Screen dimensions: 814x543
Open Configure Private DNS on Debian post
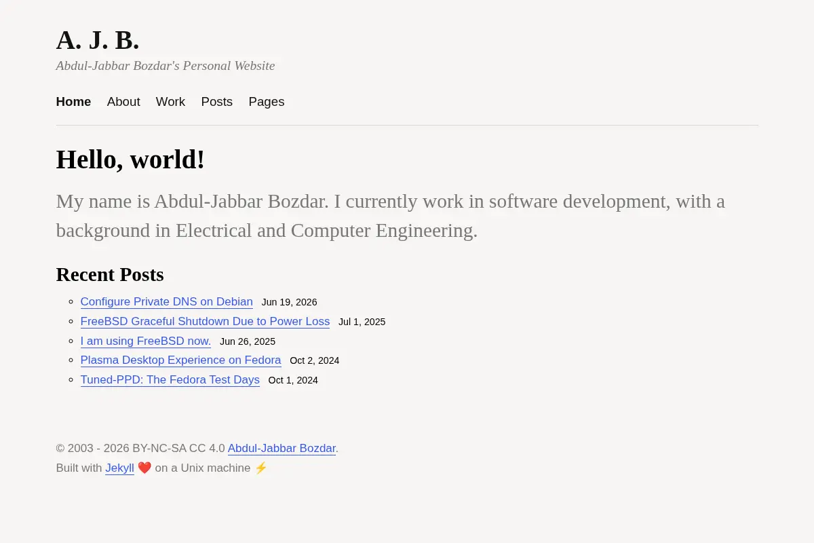pyautogui.click(x=166, y=302)
